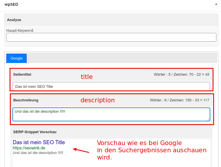Click the SERP-Snippet Vorschau heading
Image resolution: width=221 pixels, height=167 pixels.
point(35,132)
